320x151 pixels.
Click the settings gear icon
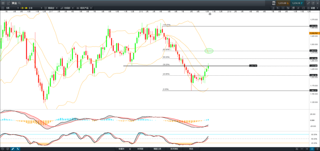pos(308,8)
